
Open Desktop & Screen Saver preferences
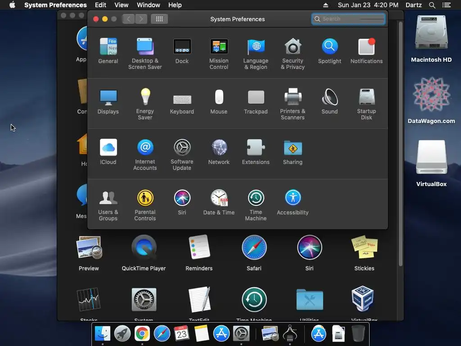click(x=145, y=54)
